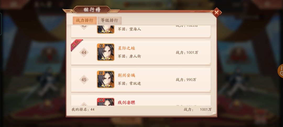Click the rank 44 diamond badge
Screen dimensions: 283x127
[84, 53]
